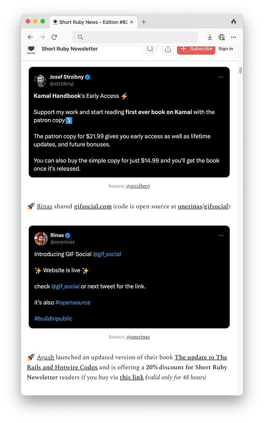Click the page vertical scrollbar thumb

point(240,70)
